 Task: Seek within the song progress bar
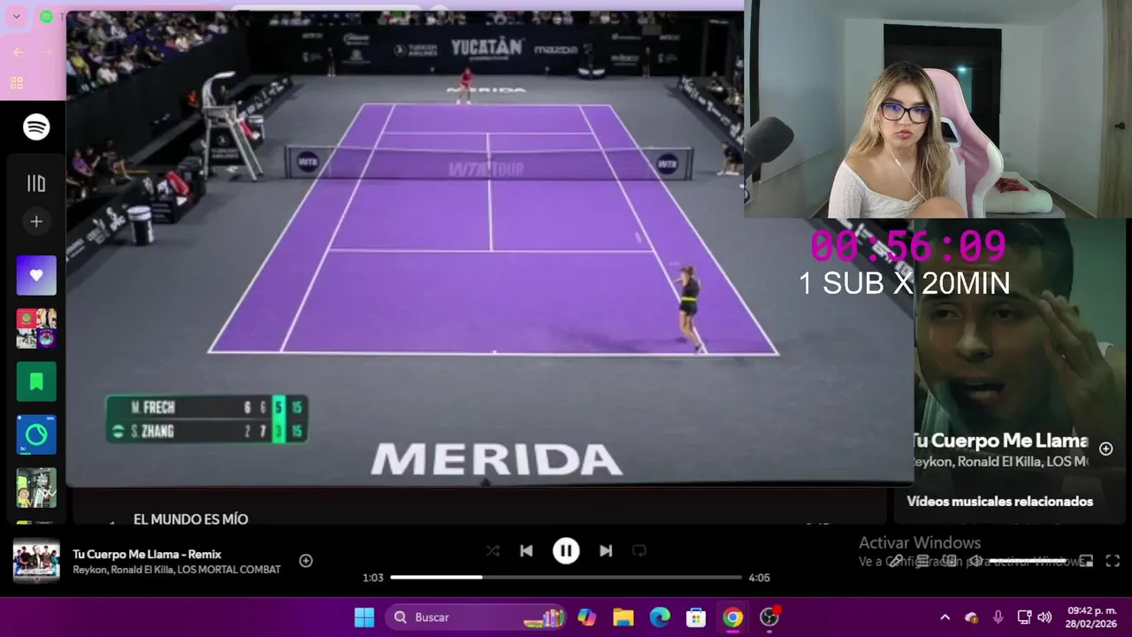[x=566, y=577]
